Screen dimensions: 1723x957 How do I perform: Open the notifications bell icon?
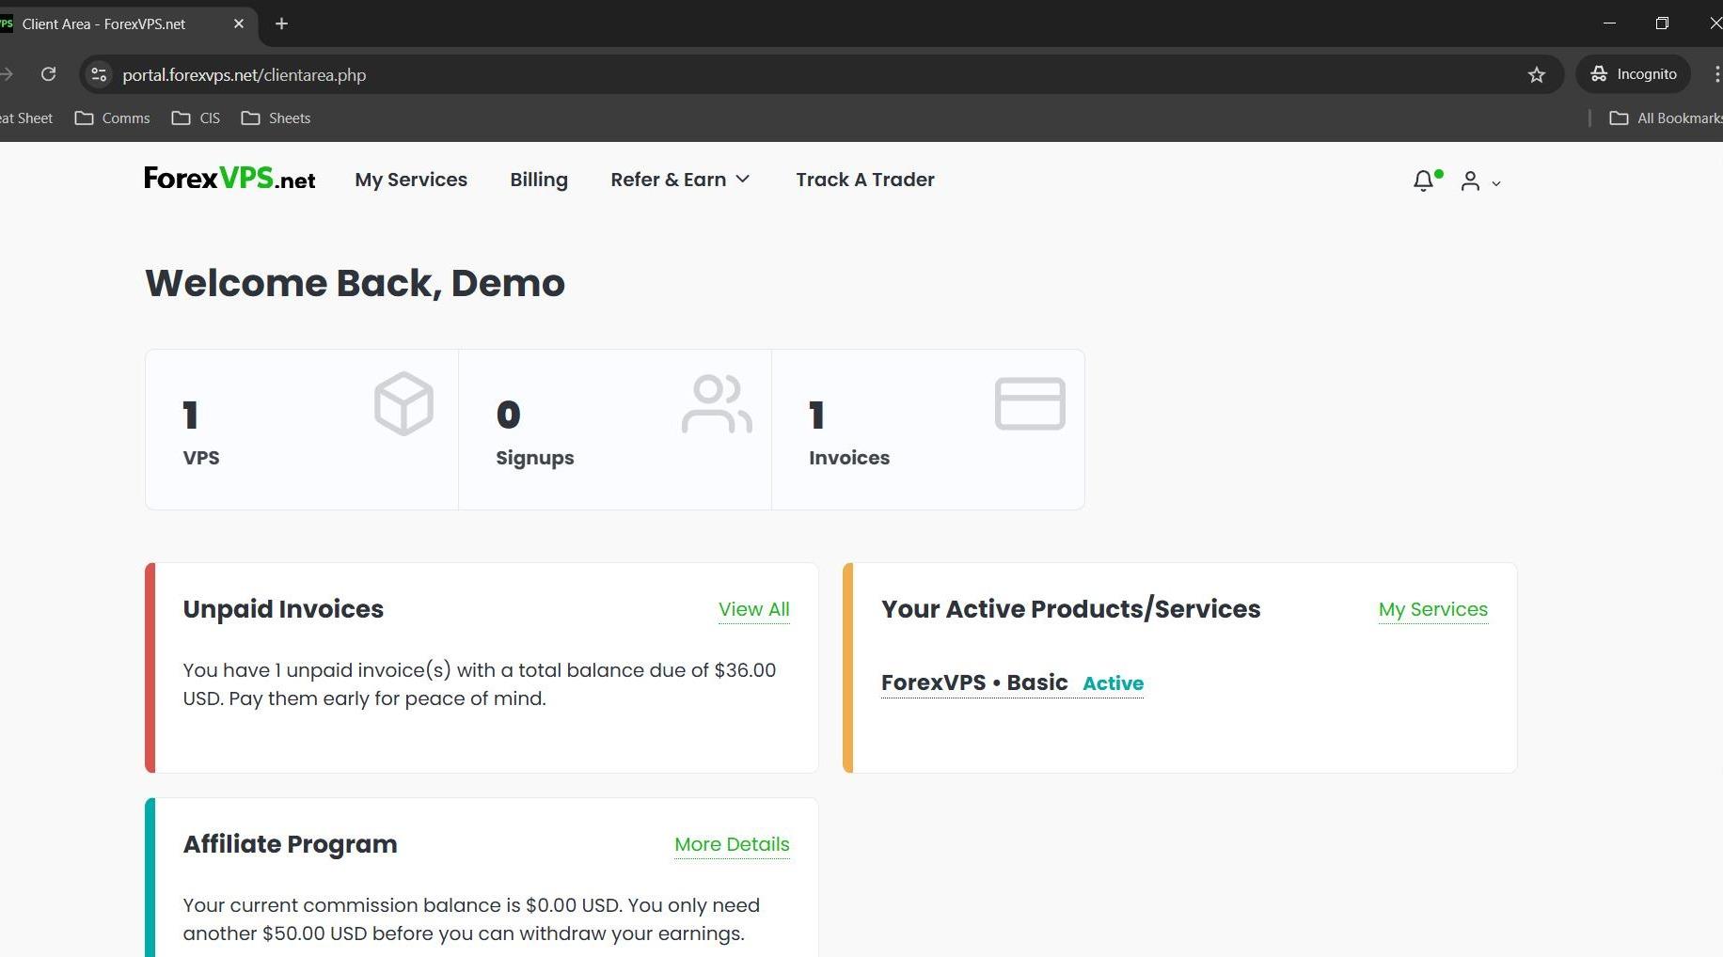click(1423, 180)
